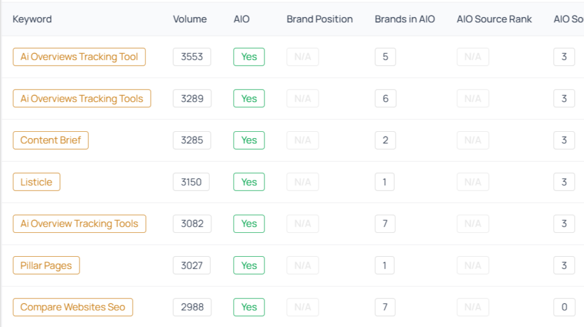The image size is (584, 327).
Task: Click the Yes badge for Content Brief
Action: (249, 140)
